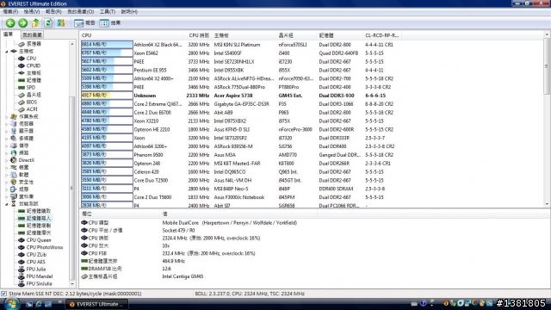
Task: Click the green Forward arrow toolbar icon
Action: 23,23
